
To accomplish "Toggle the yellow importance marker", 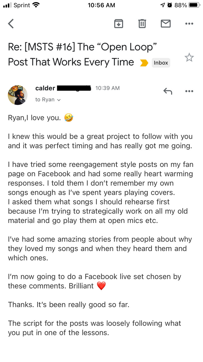I will tap(144, 63).
